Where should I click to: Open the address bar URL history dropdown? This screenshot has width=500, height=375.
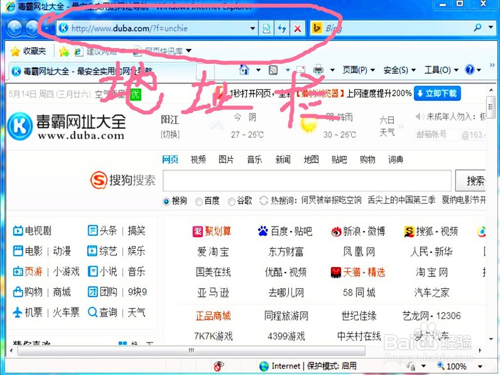pyautogui.click(x=252, y=28)
